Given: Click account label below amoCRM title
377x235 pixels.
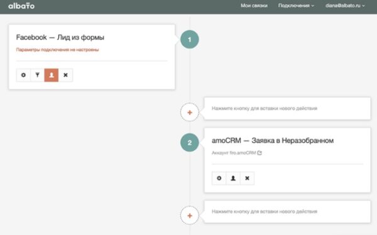Looking at the screenshot, I should point(234,153).
